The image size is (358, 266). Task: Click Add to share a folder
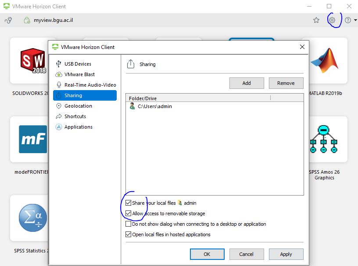coord(247,83)
